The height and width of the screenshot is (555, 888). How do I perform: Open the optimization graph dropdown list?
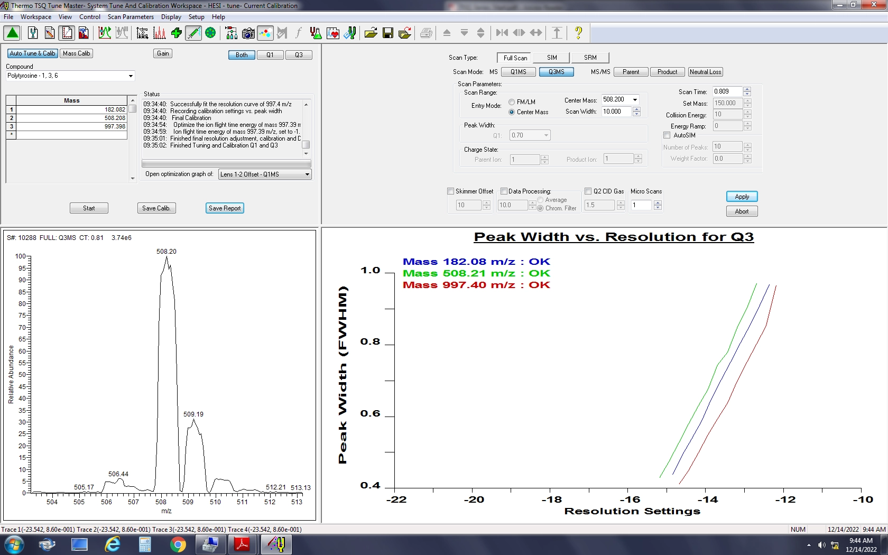[307, 174]
